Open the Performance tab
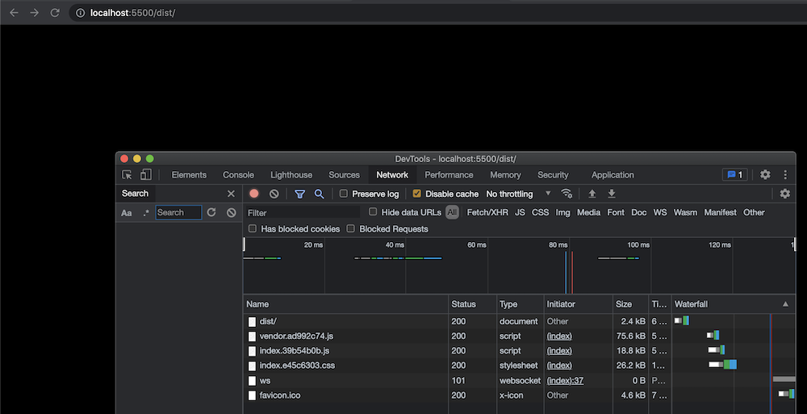Viewport: 807px width, 414px height. [x=449, y=174]
